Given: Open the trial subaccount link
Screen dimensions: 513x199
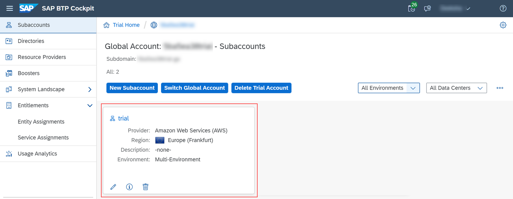Looking at the screenshot, I should 123,118.
